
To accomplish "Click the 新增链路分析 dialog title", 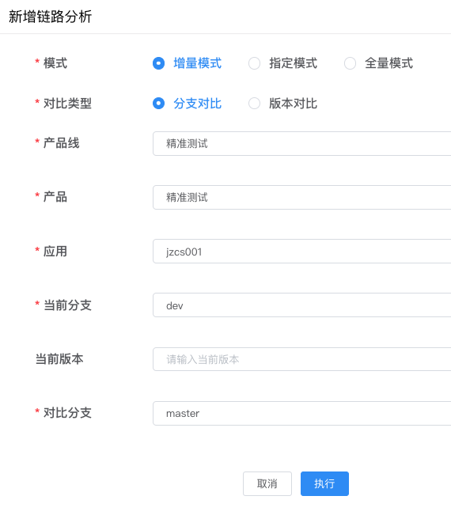I will pos(51,17).
